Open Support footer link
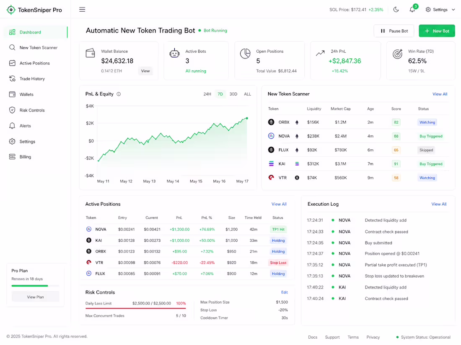Image resolution: width=461 pixels, height=345 pixels. point(332,337)
